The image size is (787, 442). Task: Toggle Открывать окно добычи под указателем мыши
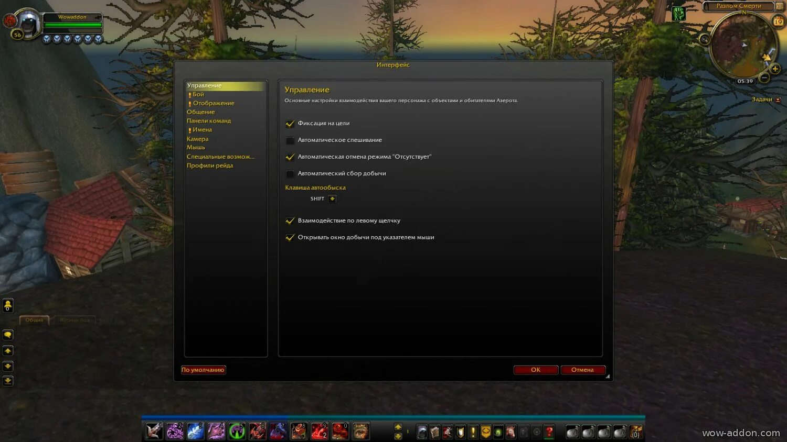tap(290, 238)
